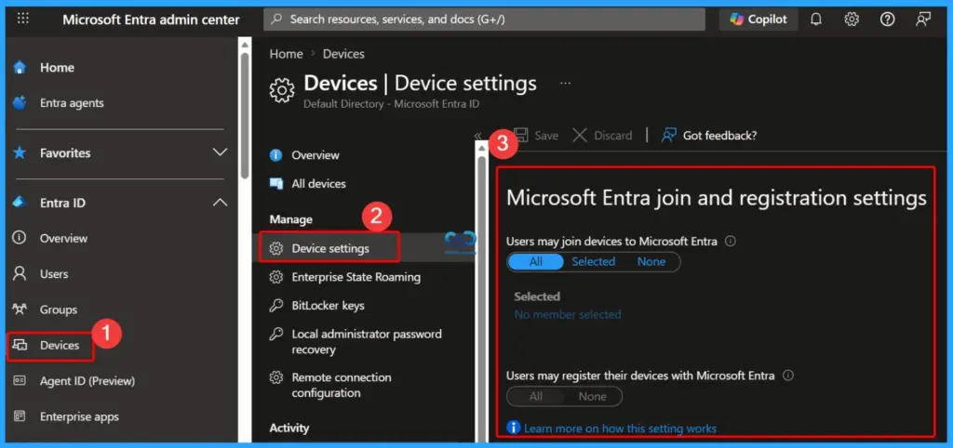Open Entra ID Overview in sidebar
Viewport: 953px width, 448px height.
(63, 238)
